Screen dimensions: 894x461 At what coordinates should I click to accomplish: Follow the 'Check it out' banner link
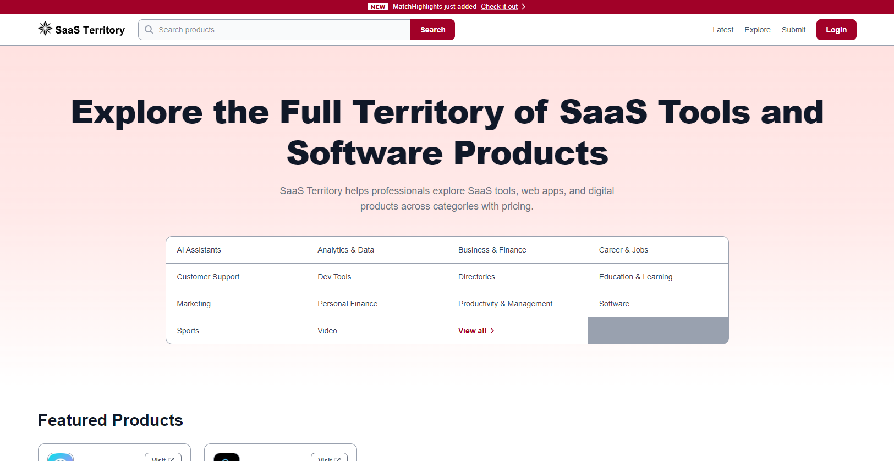(499, 7)
